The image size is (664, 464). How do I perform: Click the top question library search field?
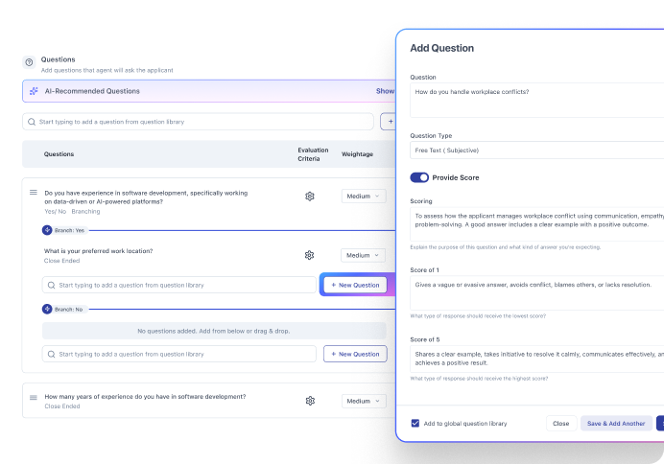(198, 122)
